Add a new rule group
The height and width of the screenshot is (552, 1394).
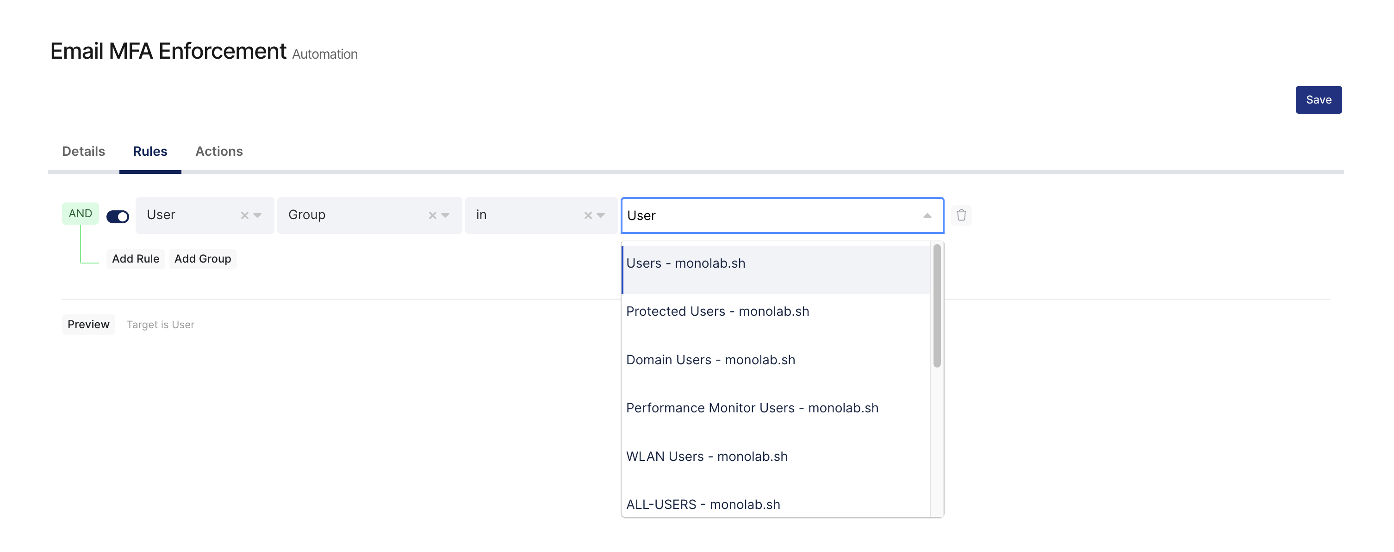202,259
